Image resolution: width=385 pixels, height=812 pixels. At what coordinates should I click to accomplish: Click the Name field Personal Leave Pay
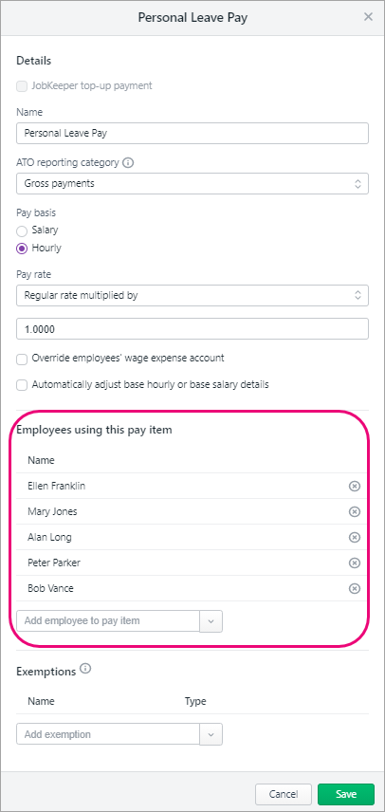pos(192,133)
